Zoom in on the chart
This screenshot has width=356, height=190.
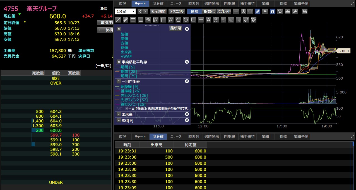click(x=243, y=11)
